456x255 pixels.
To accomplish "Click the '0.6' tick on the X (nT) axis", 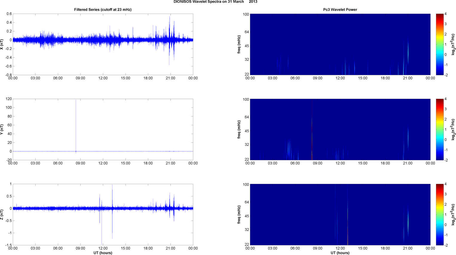I will [x=9, y=14].
